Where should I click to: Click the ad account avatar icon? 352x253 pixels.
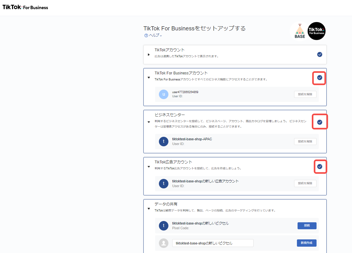click(164, 184)
